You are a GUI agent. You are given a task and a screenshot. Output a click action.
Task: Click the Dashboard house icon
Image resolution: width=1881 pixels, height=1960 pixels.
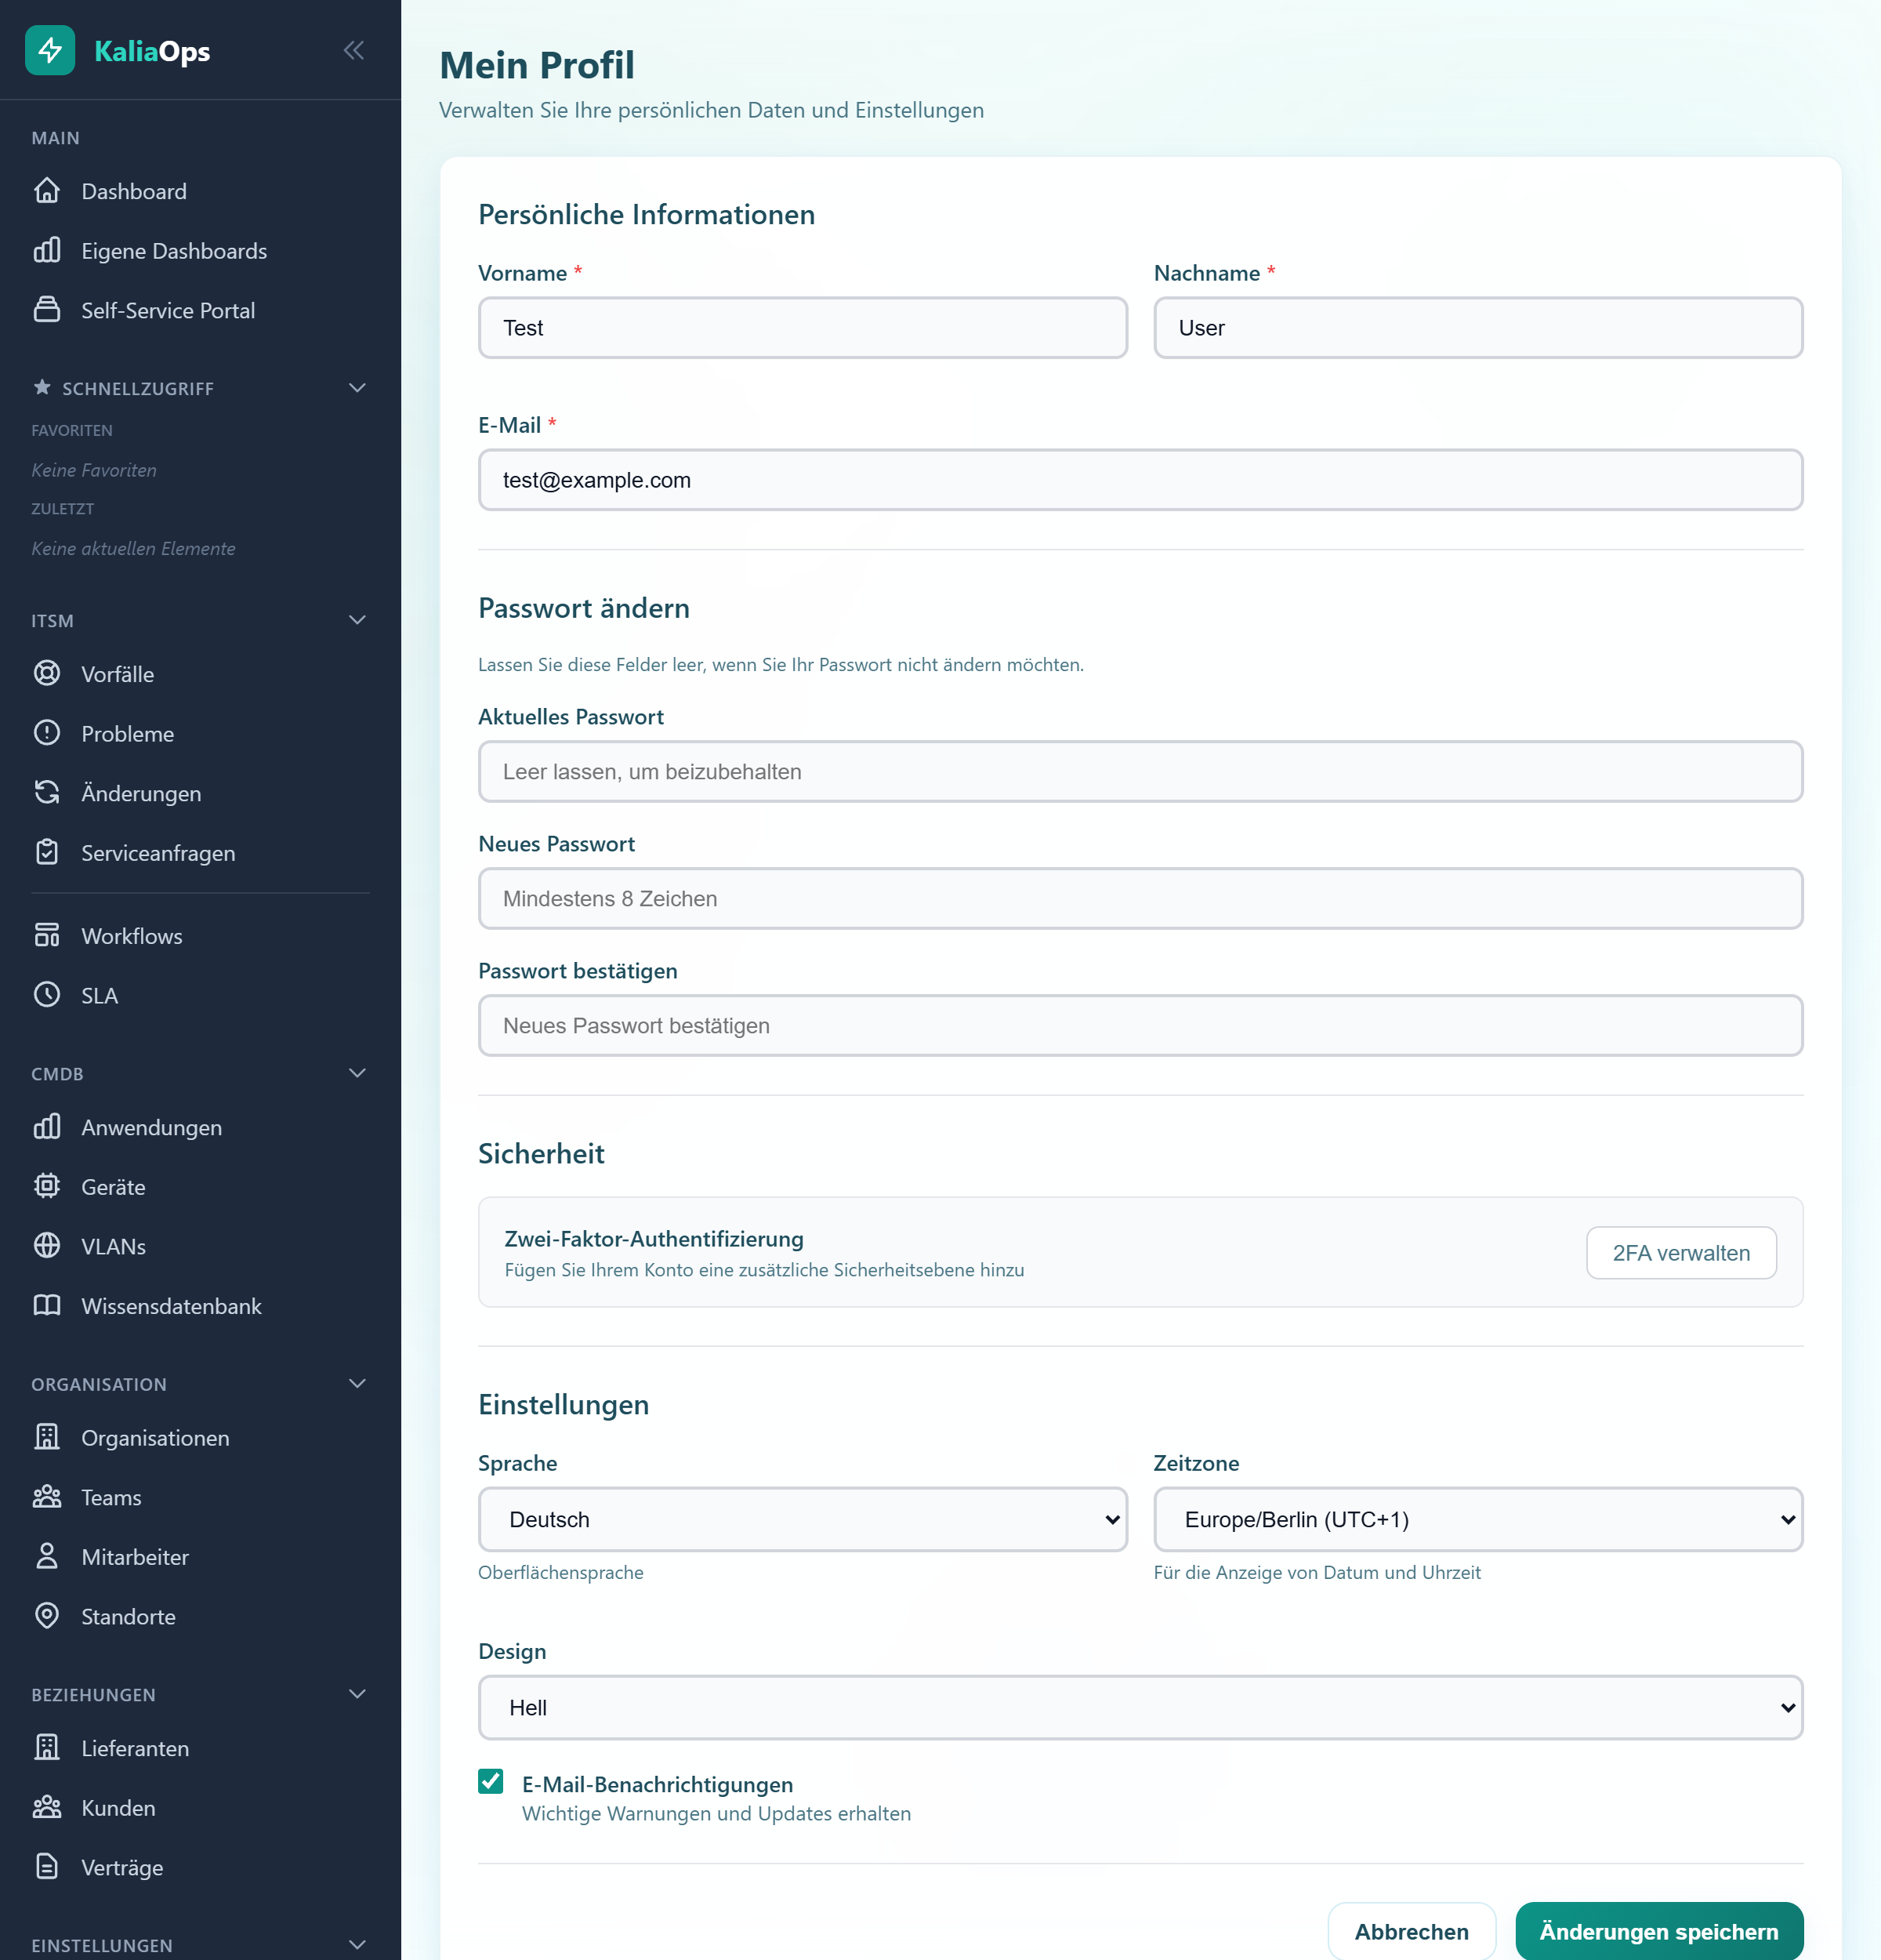(47, 190)
